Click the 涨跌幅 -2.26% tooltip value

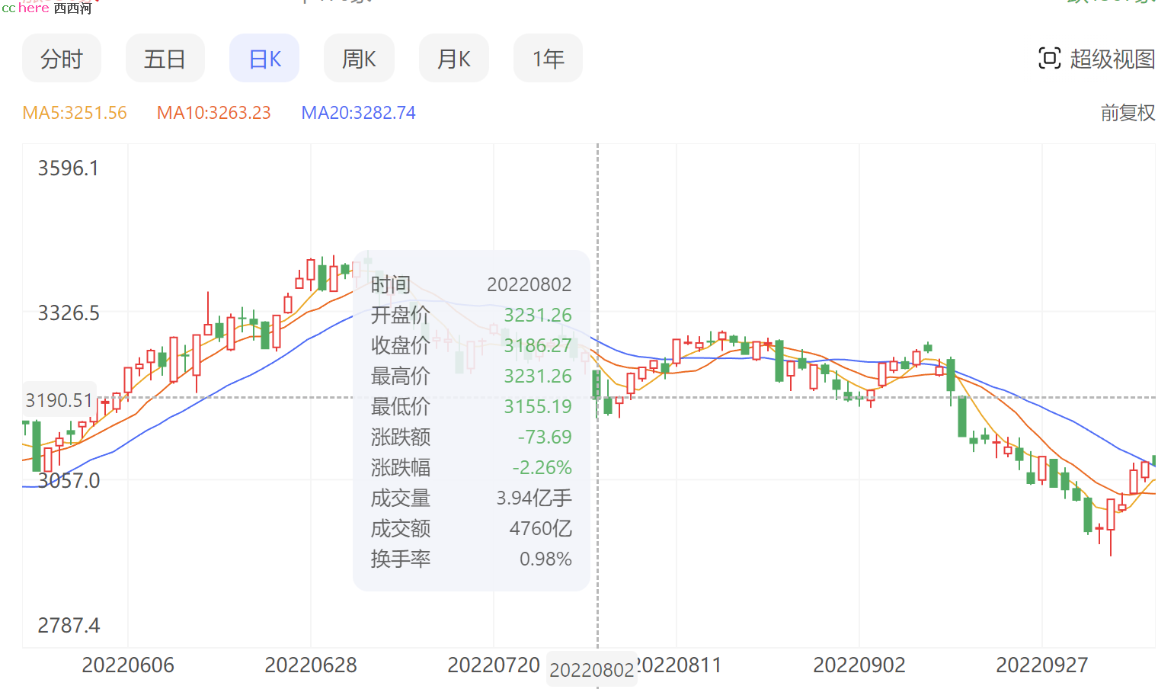[x=542, y=467]
